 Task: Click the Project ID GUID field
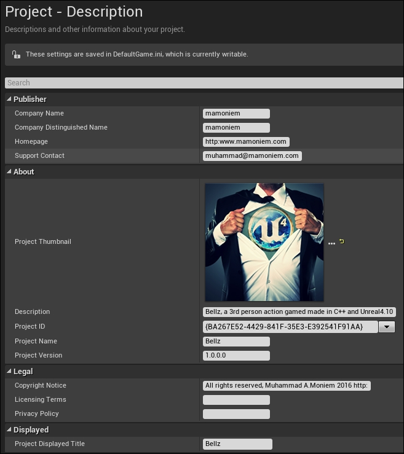[x=290, y=327]
